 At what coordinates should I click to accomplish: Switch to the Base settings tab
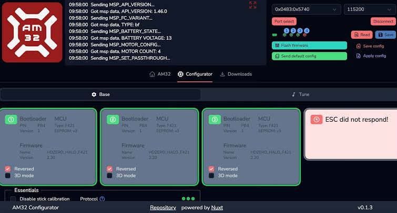(x=100, y=94)
